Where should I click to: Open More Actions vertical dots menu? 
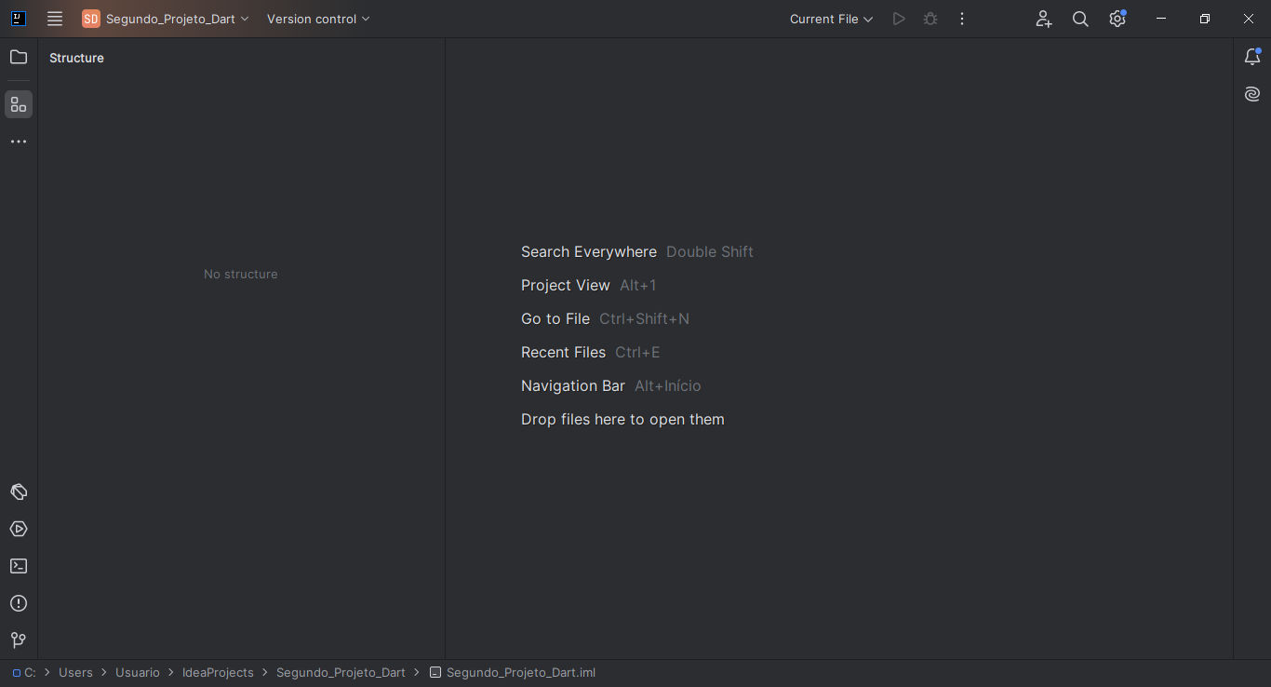[962, 19]
